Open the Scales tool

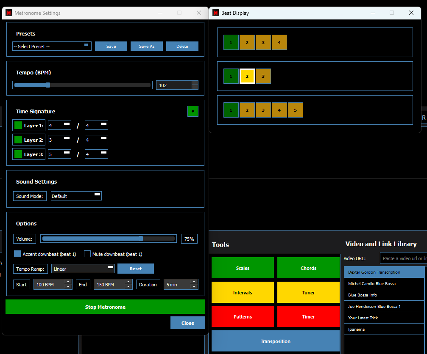pyautogui.click(x=243, y=268)
